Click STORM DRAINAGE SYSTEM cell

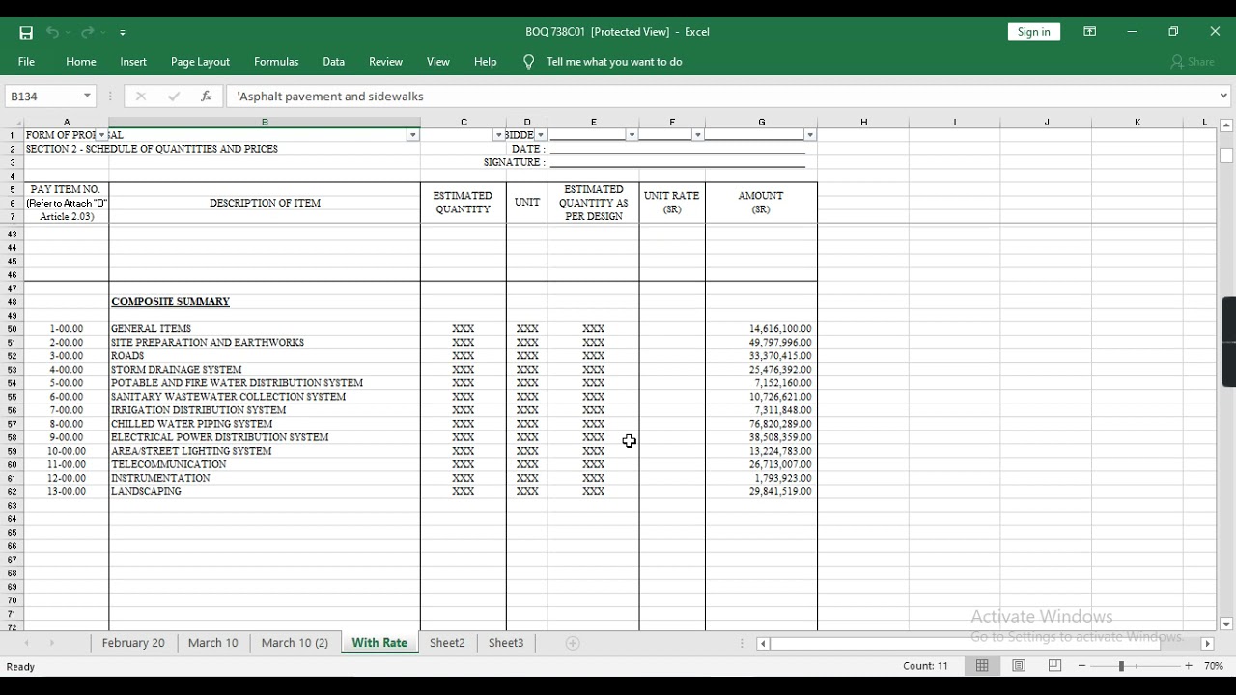click(x=265, y=370)
